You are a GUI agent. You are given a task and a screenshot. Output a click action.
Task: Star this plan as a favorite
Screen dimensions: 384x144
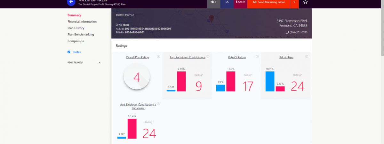coord(305,2)
